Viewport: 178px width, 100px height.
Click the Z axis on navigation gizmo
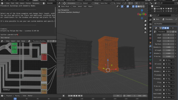coord(142,10)
